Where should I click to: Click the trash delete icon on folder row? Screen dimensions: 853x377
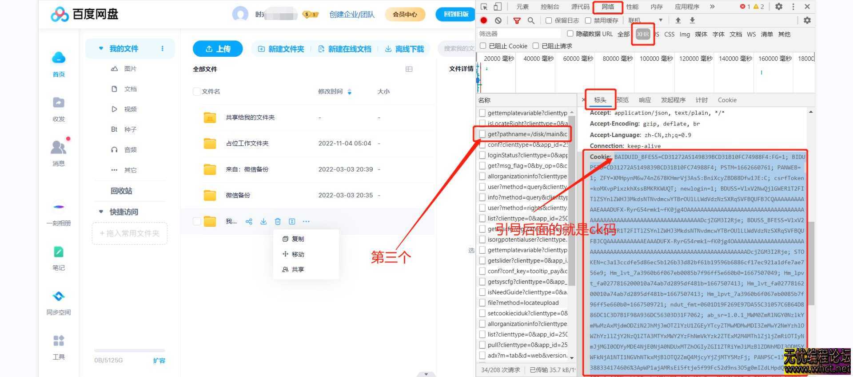click(x=278, y=221)
